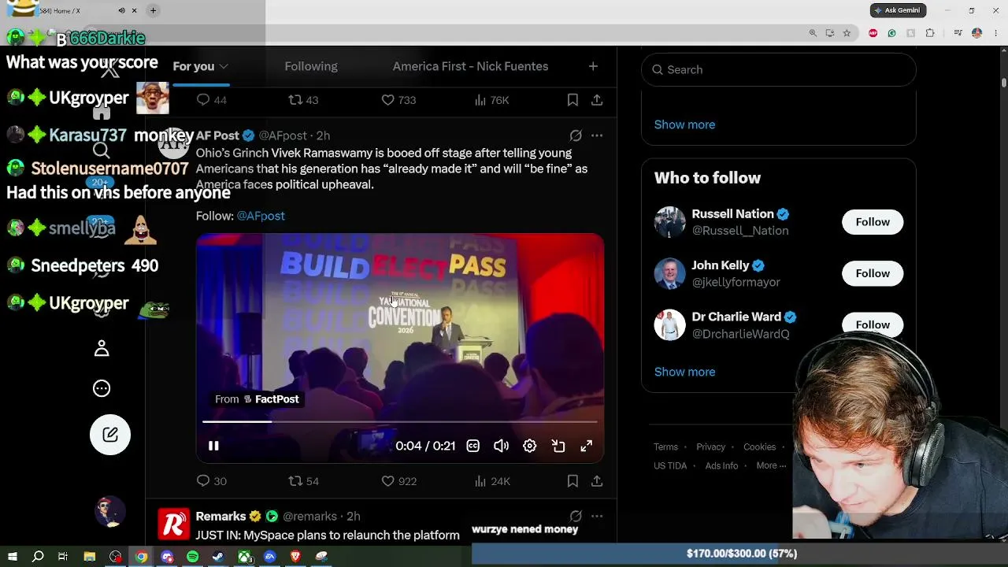Screen dimensions: 1008x567
Task: Expand the More footer menu
Action: [x=771, y=466]
